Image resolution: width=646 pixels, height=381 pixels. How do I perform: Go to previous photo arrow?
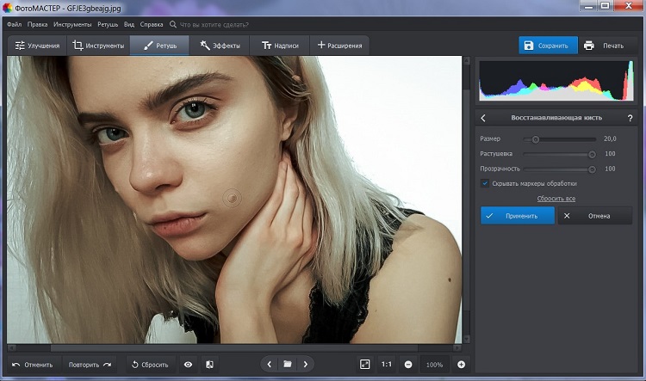270,365
